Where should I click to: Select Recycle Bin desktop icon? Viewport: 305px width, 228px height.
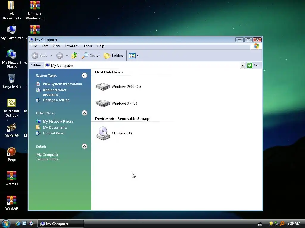[12, 81]
